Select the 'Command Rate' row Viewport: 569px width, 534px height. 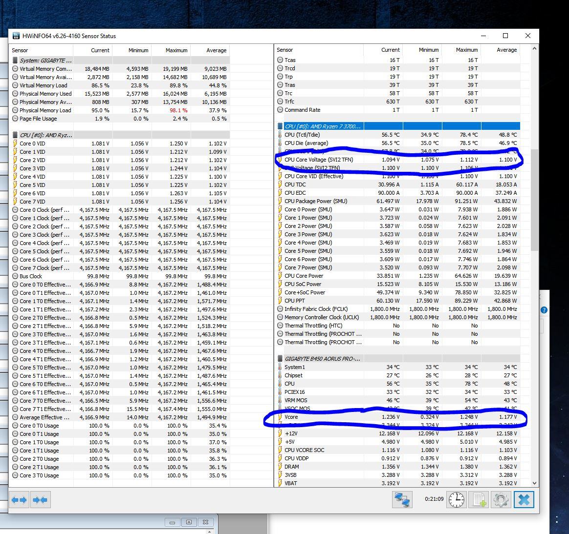(x=398, y=110)
